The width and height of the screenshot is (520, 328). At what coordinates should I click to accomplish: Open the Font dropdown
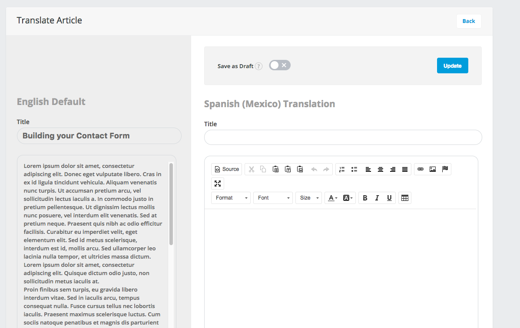point(273,198)
